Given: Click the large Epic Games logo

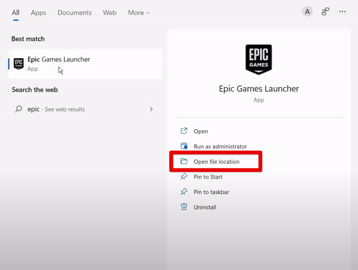Looking at the screenshot, I should (x=259, y=59).
